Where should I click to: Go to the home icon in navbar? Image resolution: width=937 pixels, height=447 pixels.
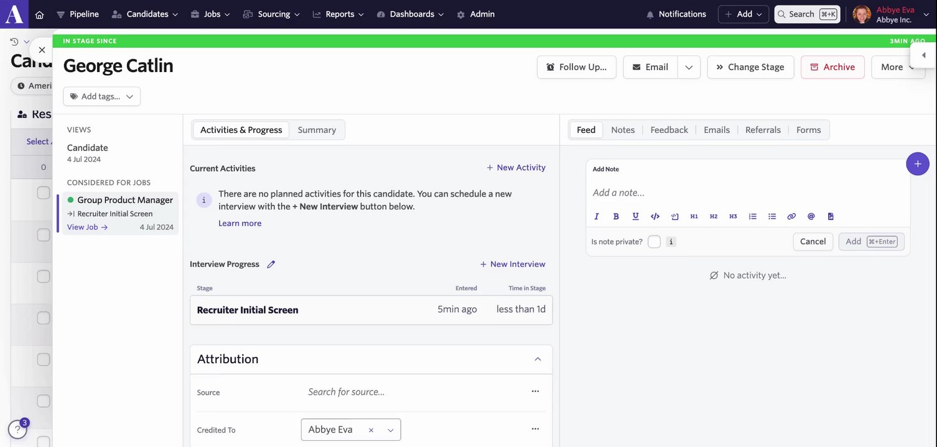(39, 14)
